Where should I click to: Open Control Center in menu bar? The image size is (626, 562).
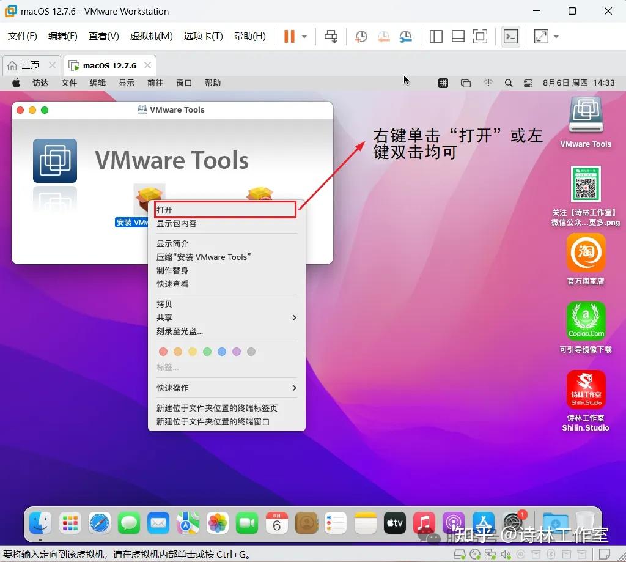click(x=528, y=83)
